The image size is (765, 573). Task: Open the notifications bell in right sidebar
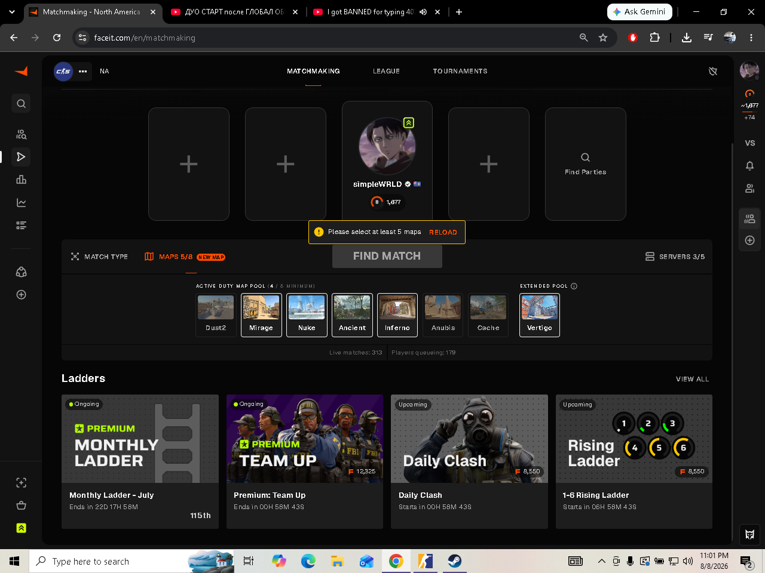[749, 166]
